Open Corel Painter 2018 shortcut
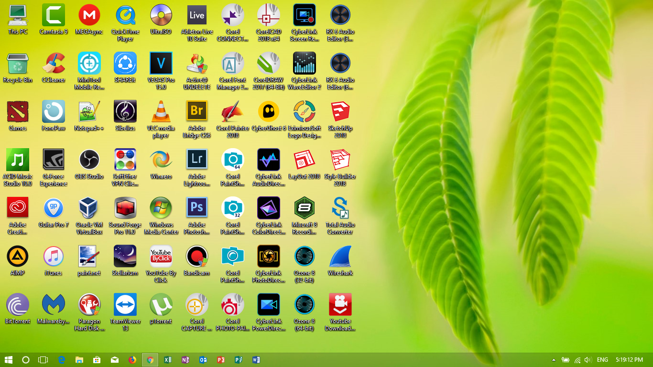The image size is (653, 367). click(233, 111)
